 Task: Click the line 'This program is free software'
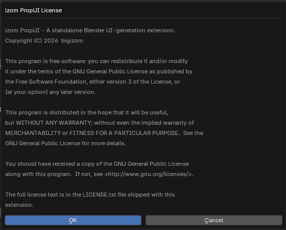click(96, 61)
